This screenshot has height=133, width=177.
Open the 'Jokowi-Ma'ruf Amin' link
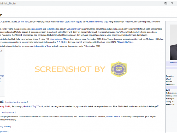click(x=43, y=46)
